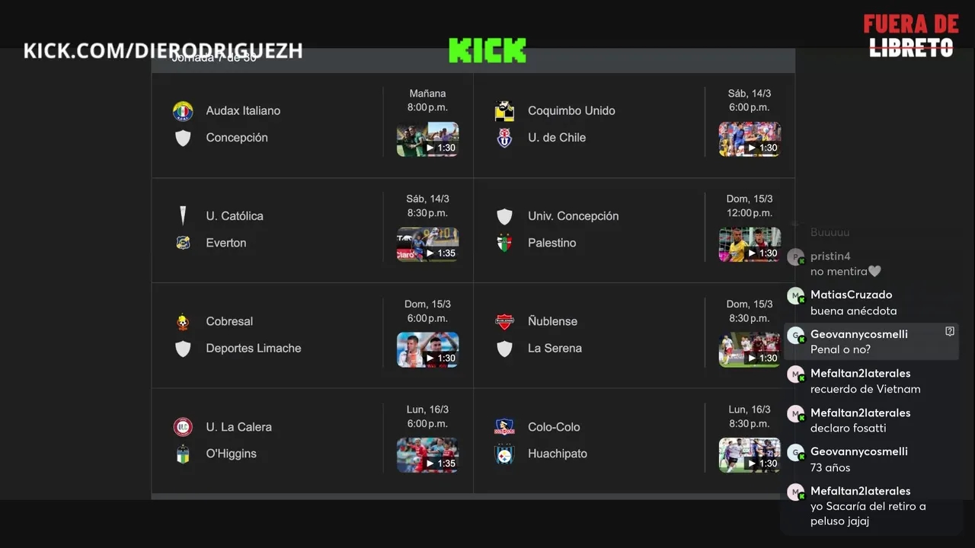
Task: Open the chat icon beside 'Penal o no?' message
Action: click(950, 331)
